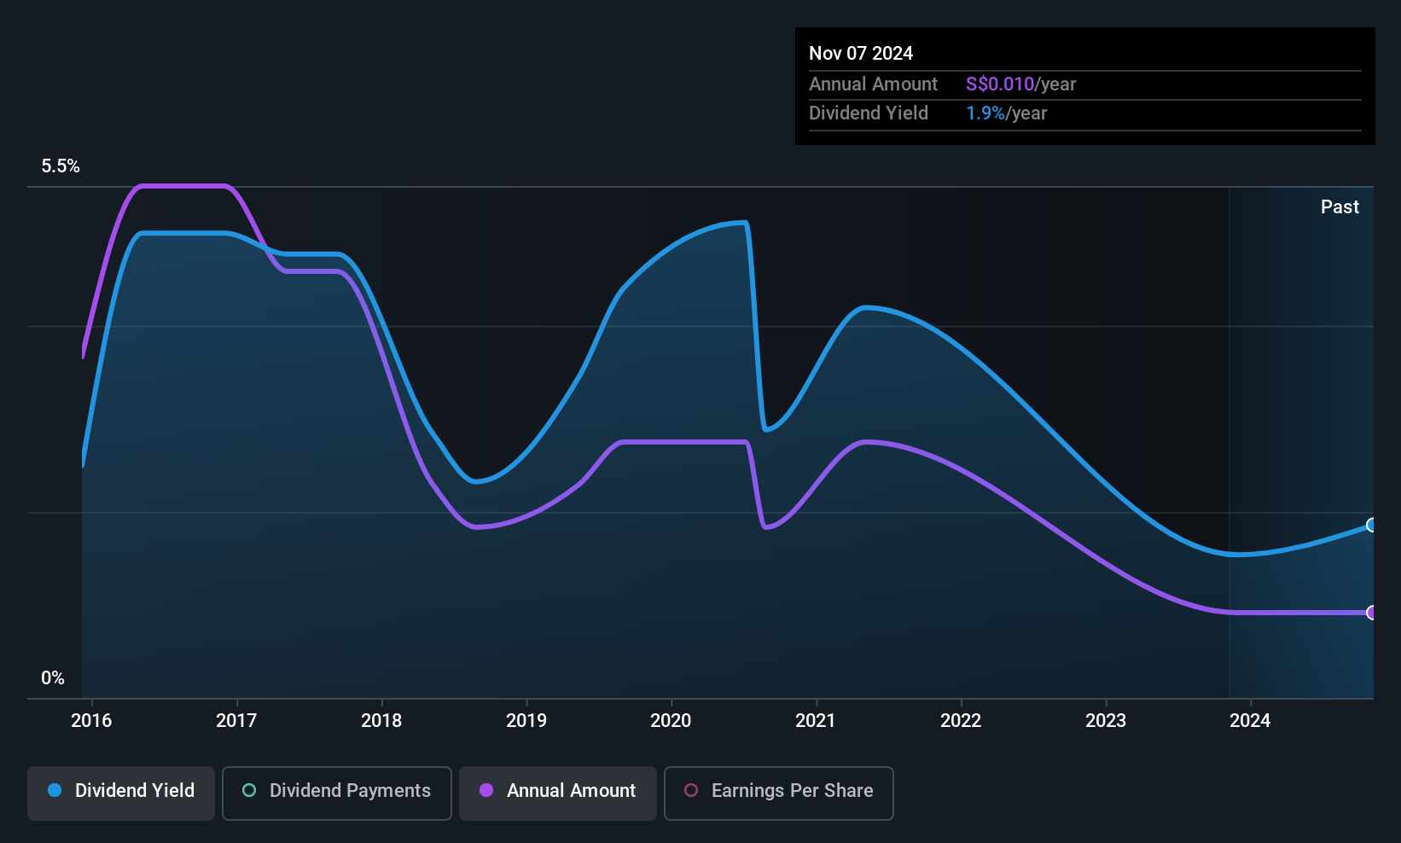Click the Nov 07 2024 tooltip date

point(861,53)
